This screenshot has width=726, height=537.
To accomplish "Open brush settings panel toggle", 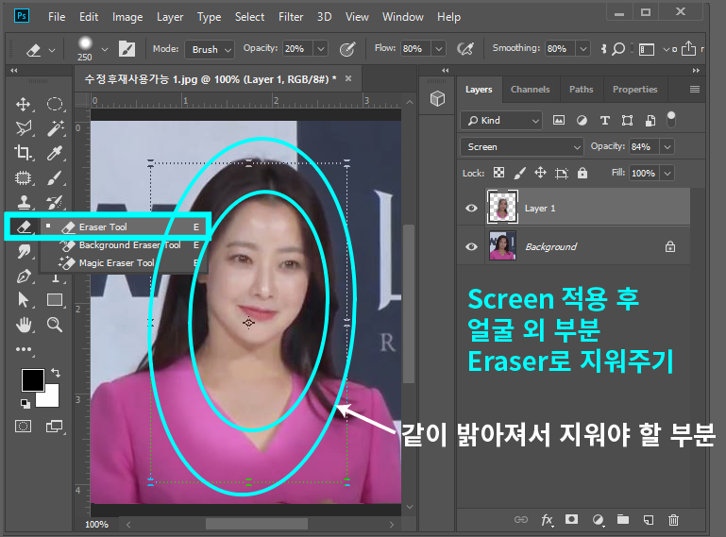I will tap(127, 49).
